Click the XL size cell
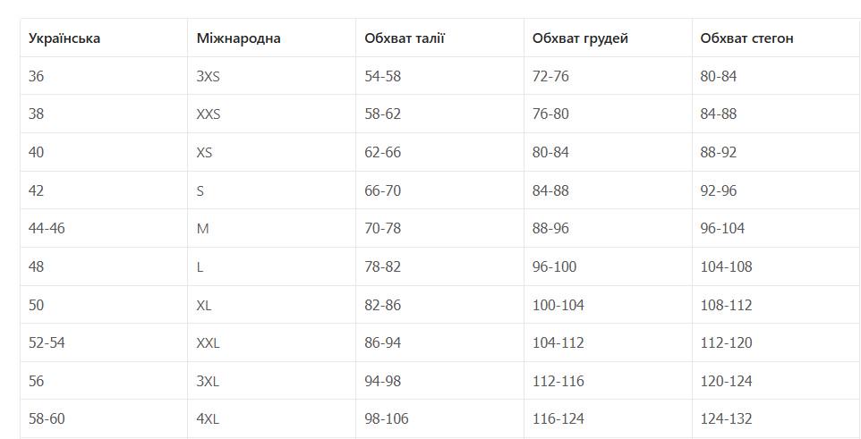 pos(204,305)
